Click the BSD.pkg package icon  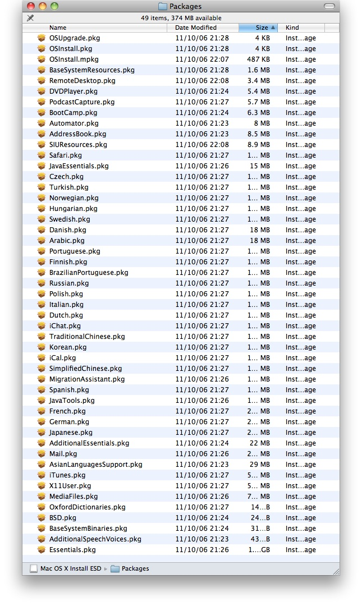click(x=42, y=517)
